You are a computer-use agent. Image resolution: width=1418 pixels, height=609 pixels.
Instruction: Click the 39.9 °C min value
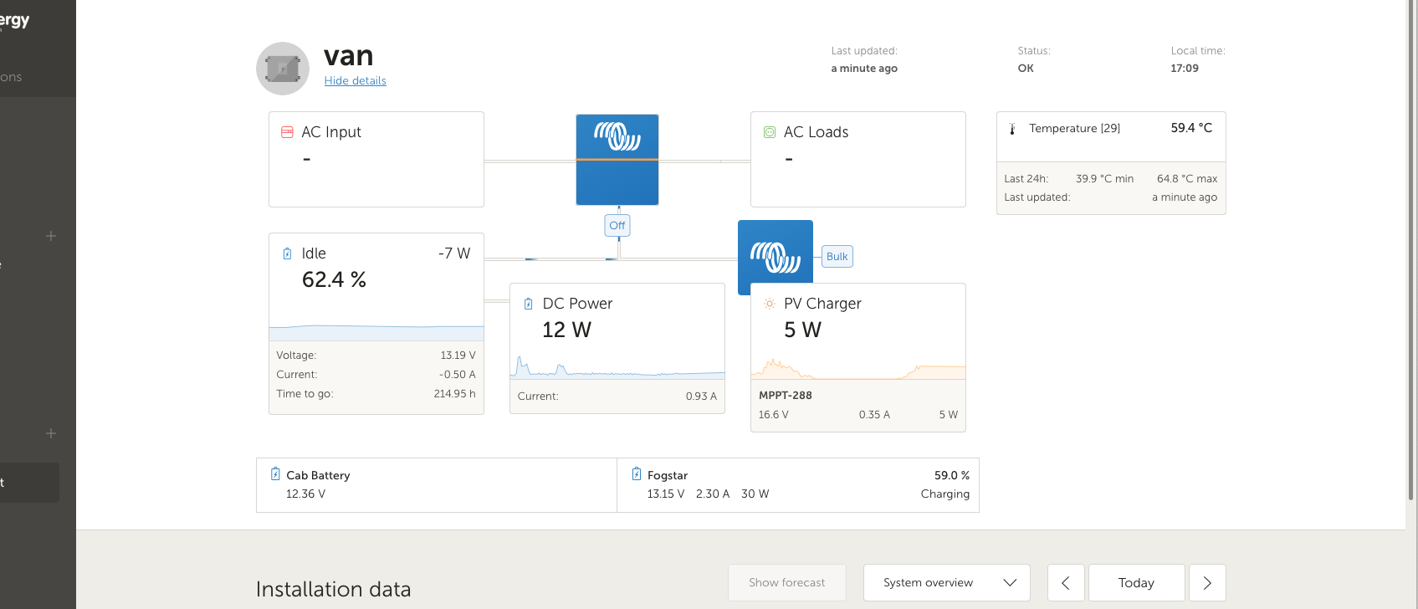coord(1104,179)
